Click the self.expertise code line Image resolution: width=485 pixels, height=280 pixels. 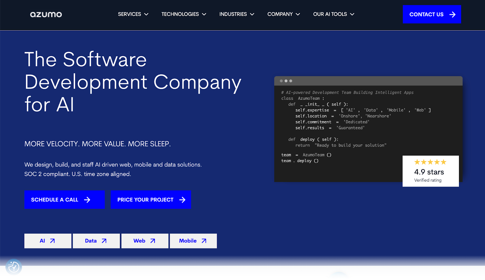363,110
